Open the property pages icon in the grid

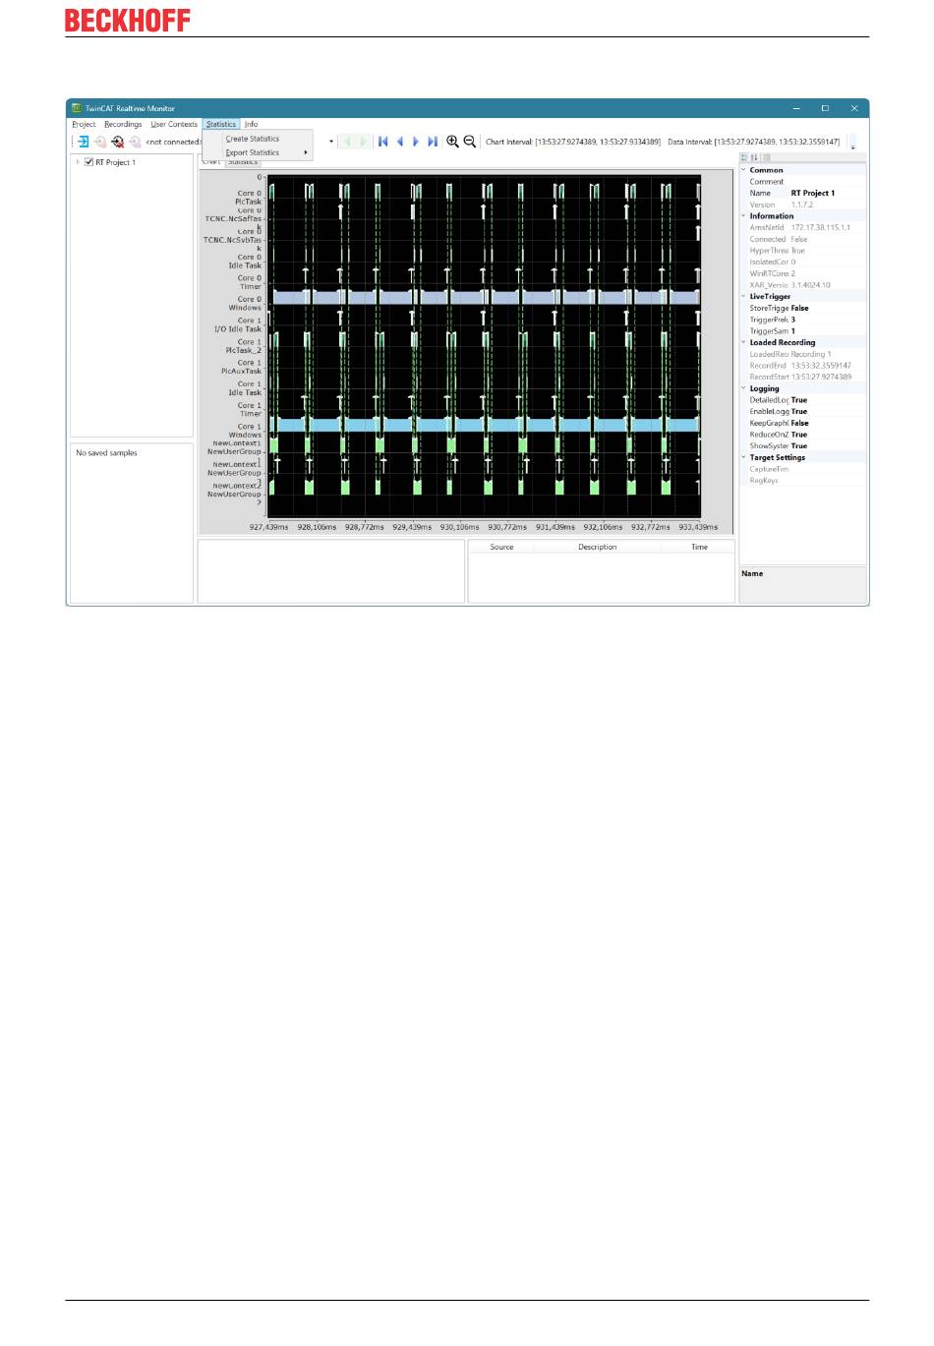[767, 157]
